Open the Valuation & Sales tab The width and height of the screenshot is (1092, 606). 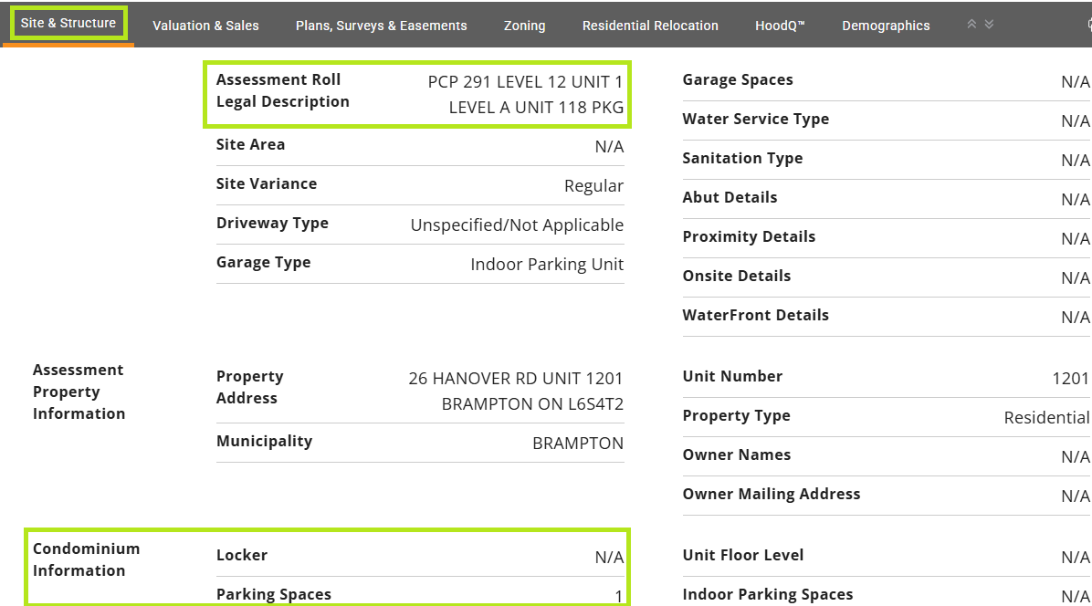(x=205, y=26)
